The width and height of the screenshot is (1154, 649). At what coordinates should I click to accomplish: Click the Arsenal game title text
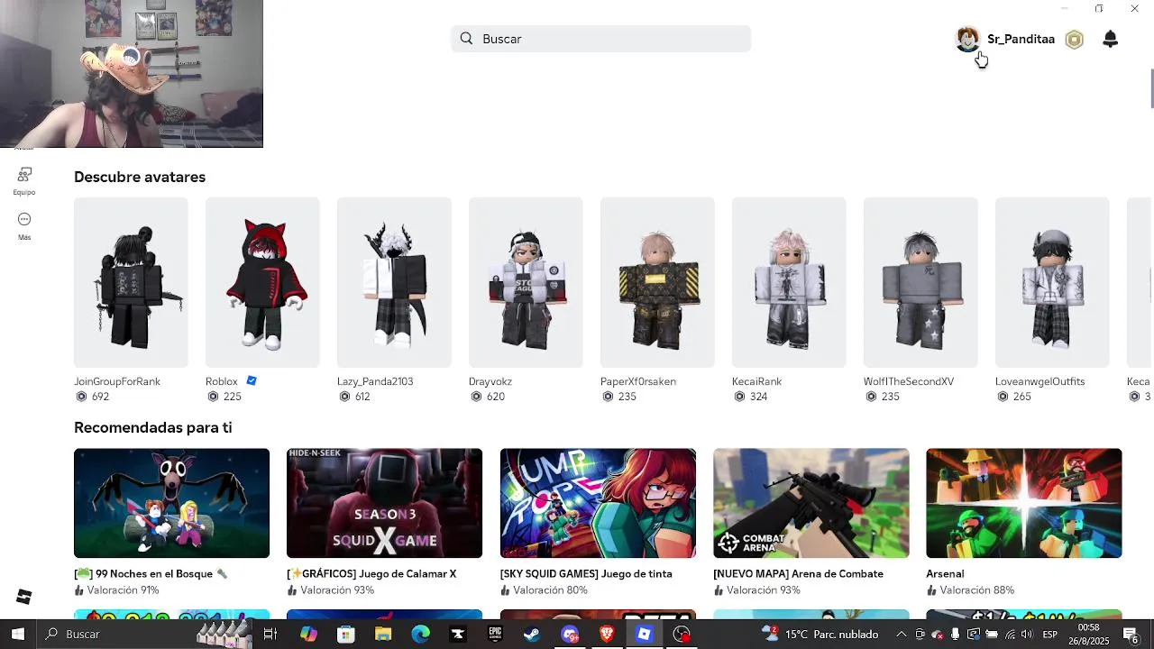pyautogui.click(x=945, y=573)
